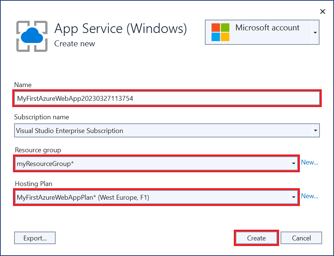Click the Hosting Plan label
The height and width of the screenshot is (256, 334).
(x=33, y=184)
